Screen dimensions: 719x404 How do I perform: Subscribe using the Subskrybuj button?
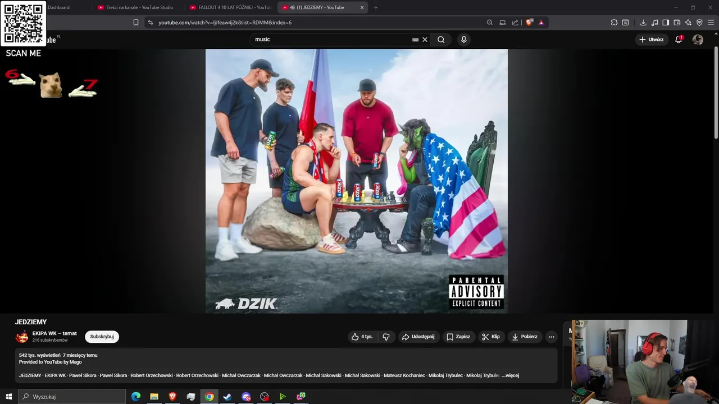102,337
